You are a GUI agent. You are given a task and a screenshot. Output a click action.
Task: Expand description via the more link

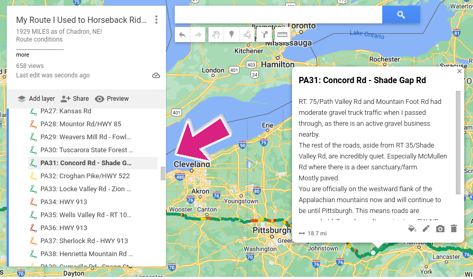coord(23,55)
